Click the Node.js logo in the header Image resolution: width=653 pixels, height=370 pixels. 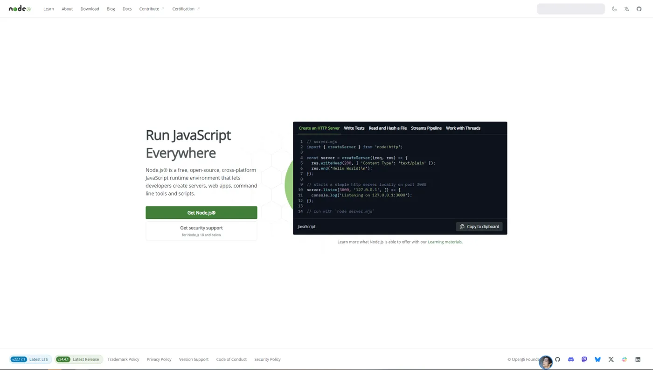20,9
